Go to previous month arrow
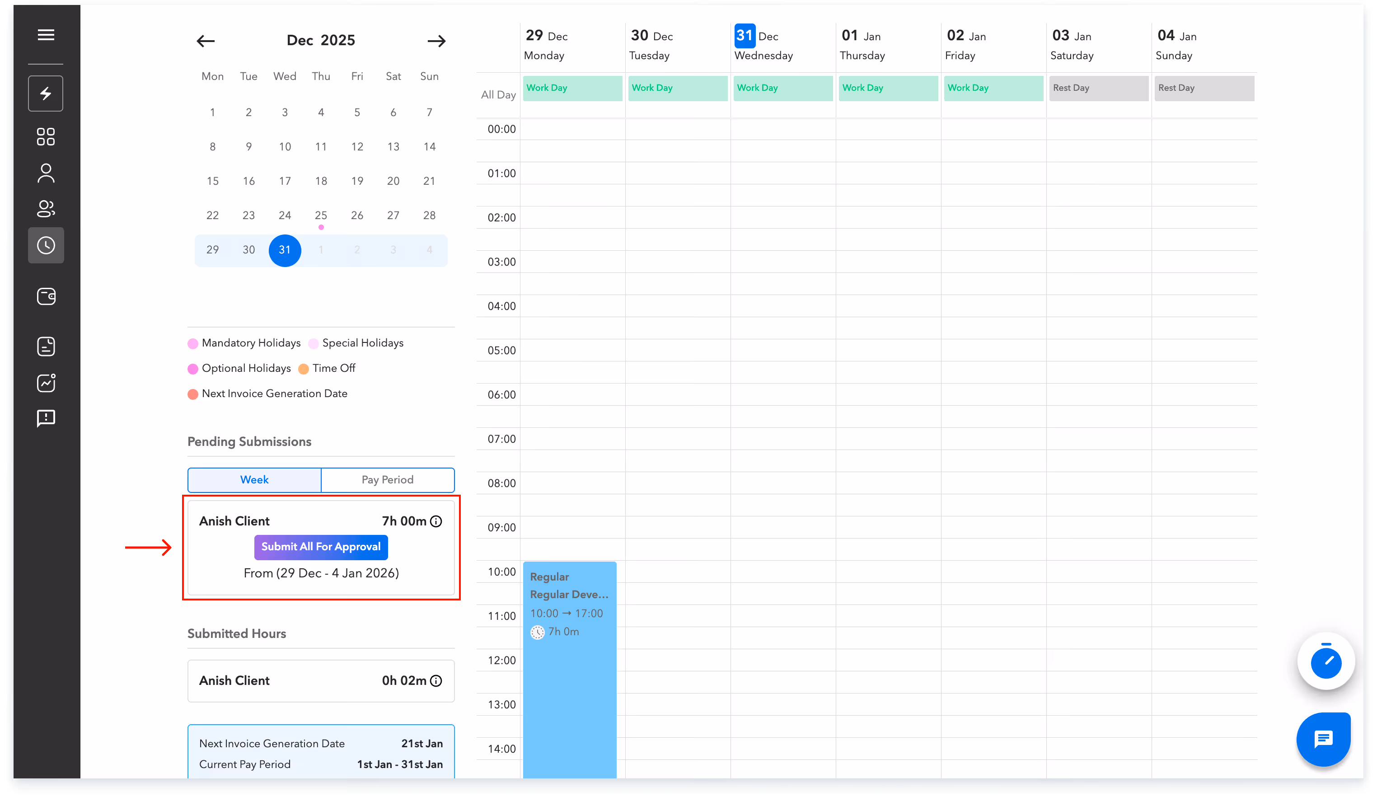This screenshot has width=1377, height=801. point(206,41)
